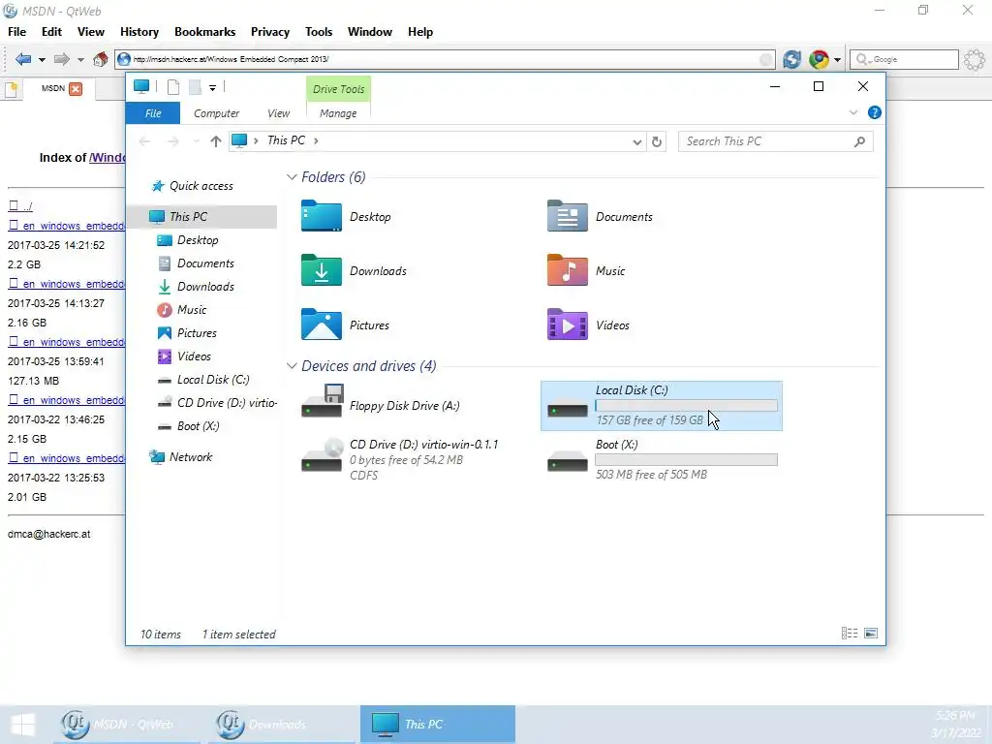The image size is (992, 744).
Task: Open the Pictures folder icon
Action: click(x=322, y=325)
